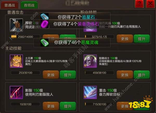Click the 割裂 red slash skill icon
This screenshot has width=156, height=113.
tap(16, 92)
